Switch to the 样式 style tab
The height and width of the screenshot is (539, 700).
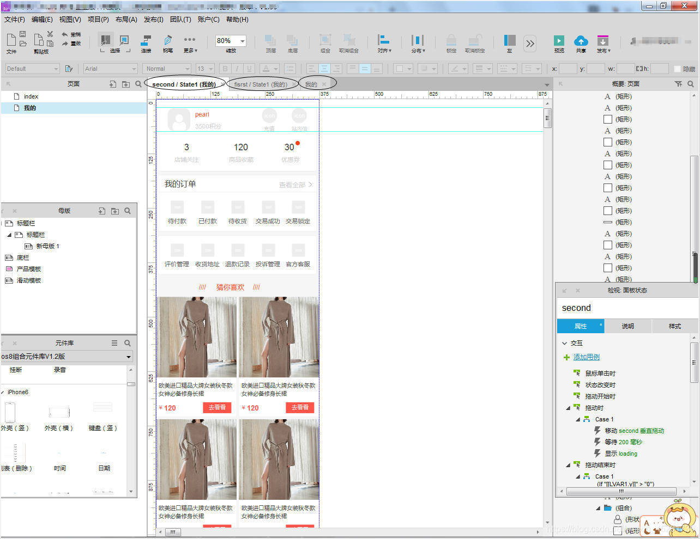point(675,326)
